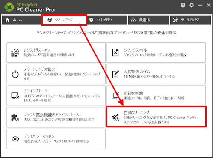The image size is (213, 158).
Task: Click the startup management power icon
Action: point(15,74)
